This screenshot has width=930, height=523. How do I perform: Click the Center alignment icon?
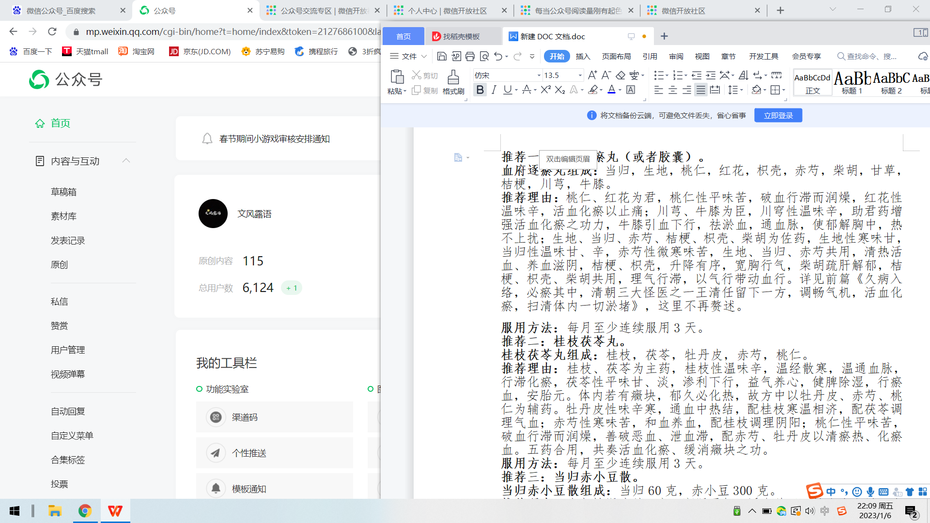pyautogui.click(x=673, y=90)
